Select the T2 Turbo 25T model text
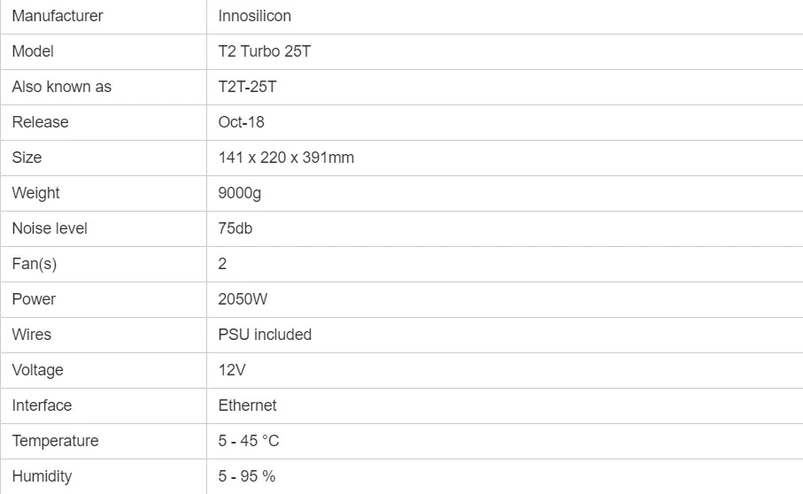Screen dimensions: 803x494 click(264, 51)
